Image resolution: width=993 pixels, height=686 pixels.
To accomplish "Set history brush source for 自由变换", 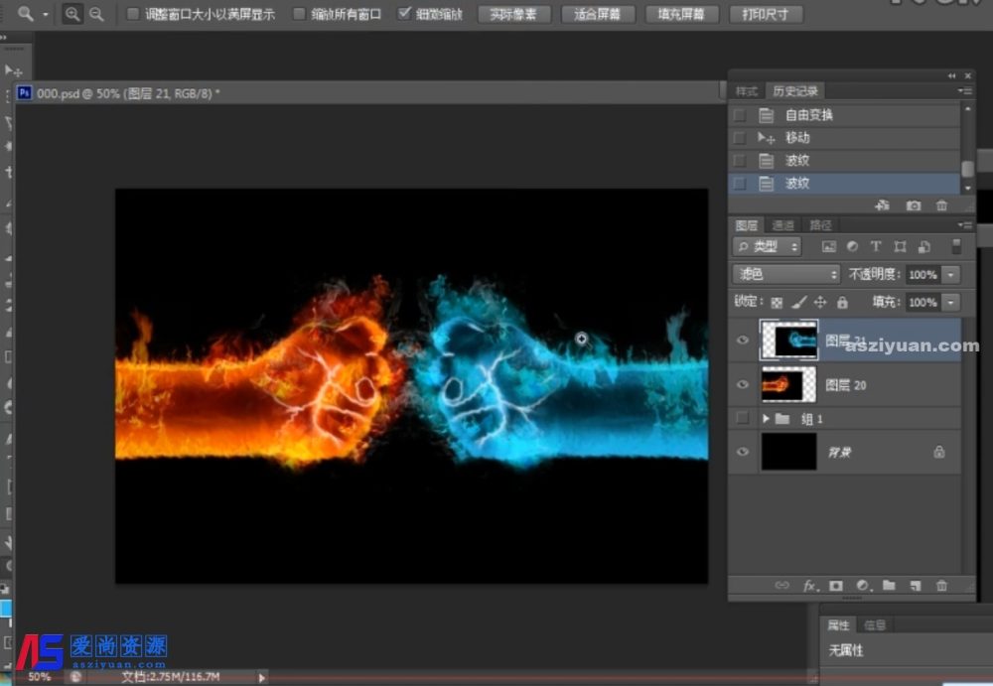I will [x=739, y=115].
